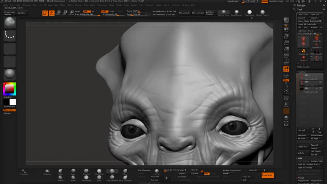Pick a color in the color picker

(10, 89)
